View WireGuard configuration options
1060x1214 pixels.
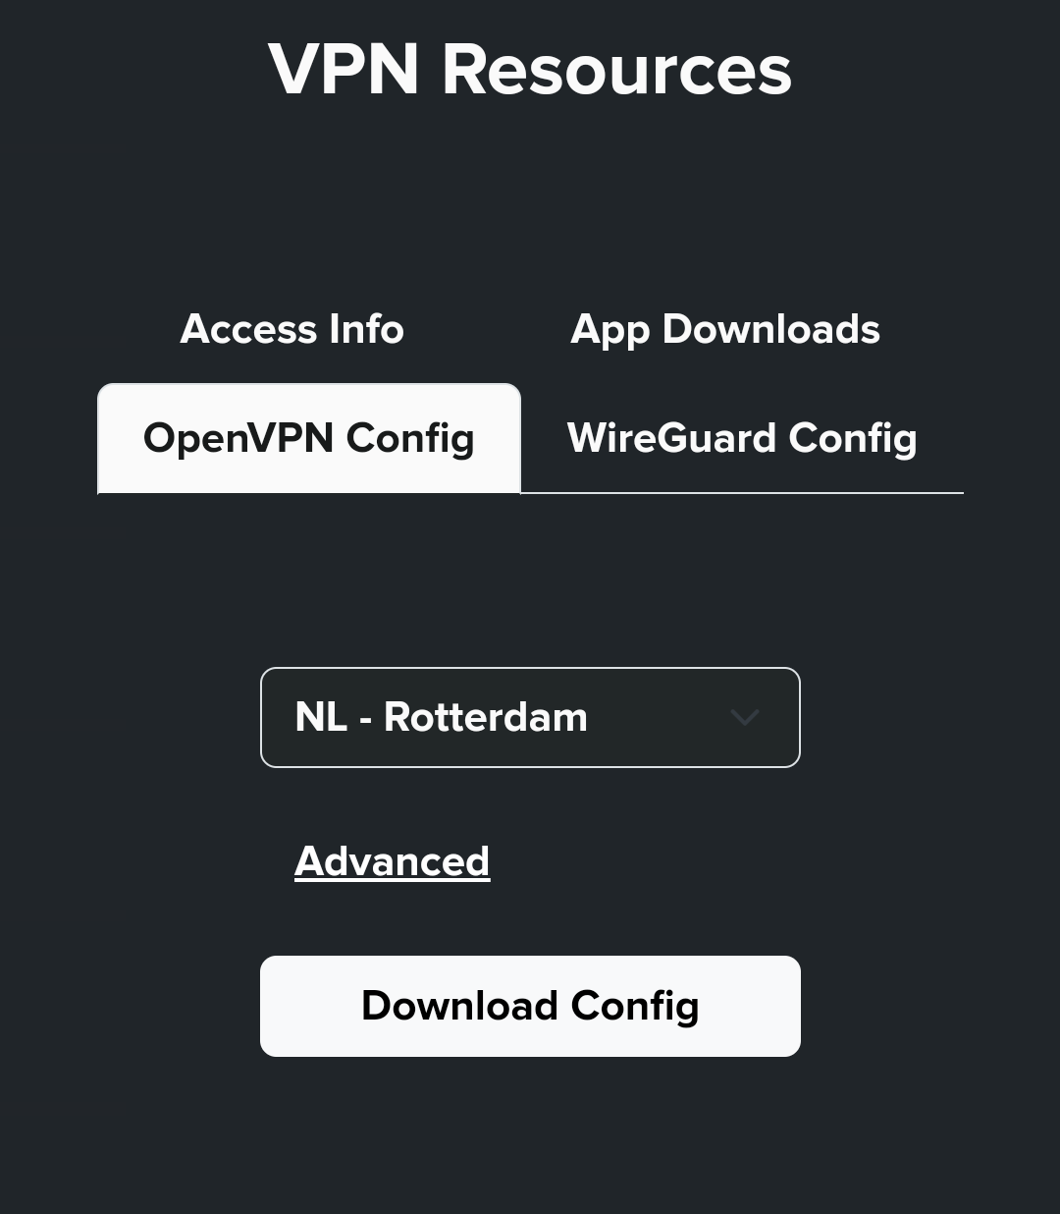coord(741,437)
